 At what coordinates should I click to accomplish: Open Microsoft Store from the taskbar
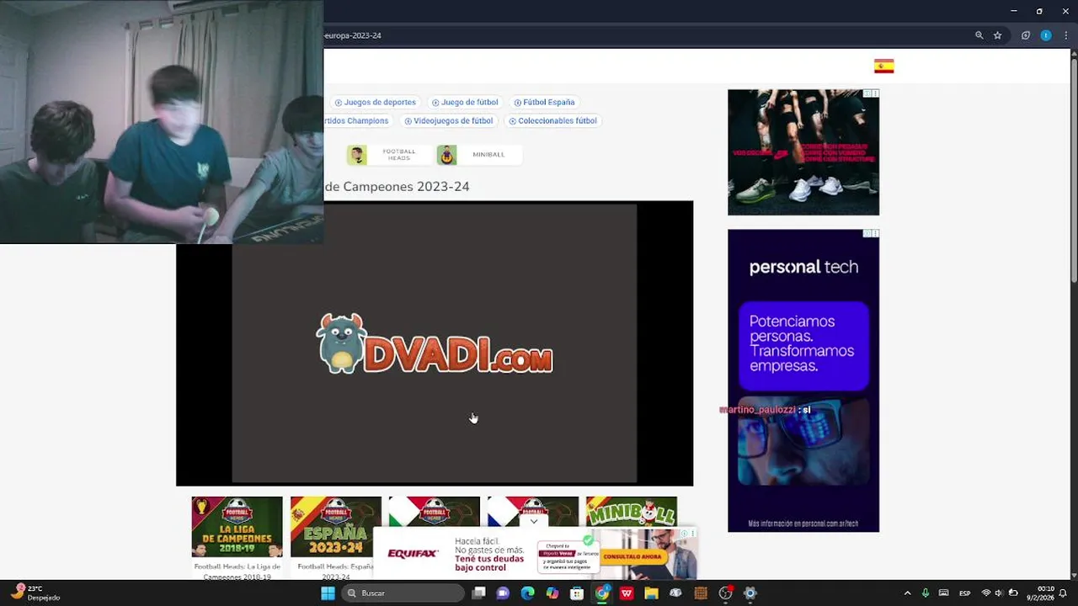(577, 593)
